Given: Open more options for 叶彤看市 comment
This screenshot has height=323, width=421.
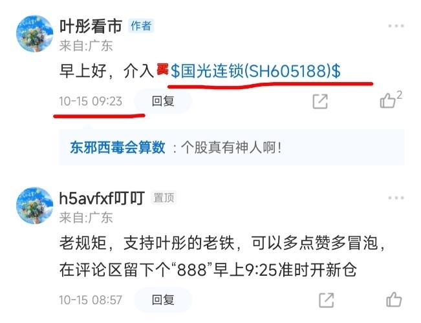Looking at the screenshot, I should (396, 26).
